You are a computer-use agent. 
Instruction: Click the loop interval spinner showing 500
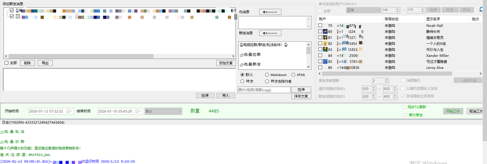coord(370,89)
